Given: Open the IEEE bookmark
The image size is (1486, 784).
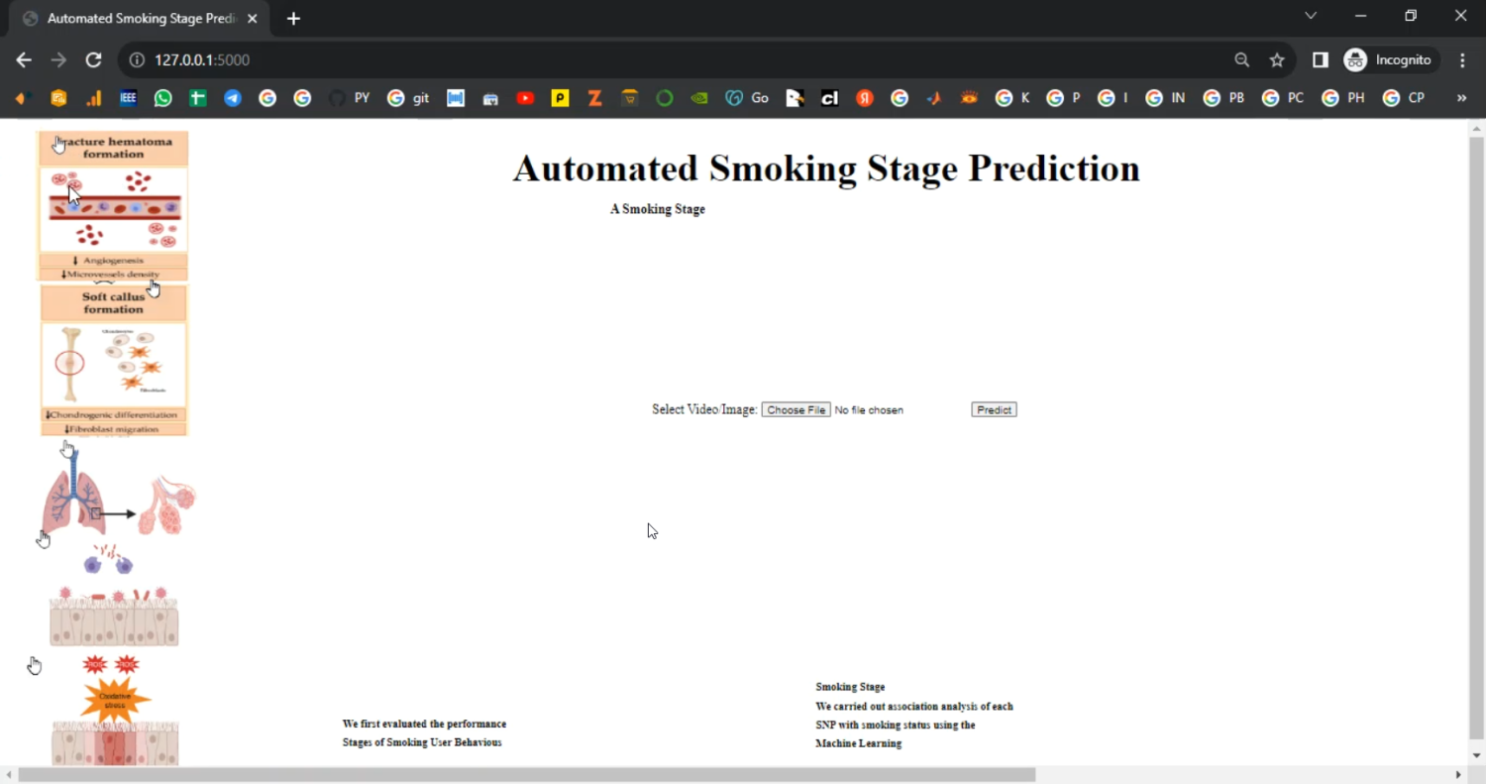Looking at the screenshot, I should tap(128, 98).
